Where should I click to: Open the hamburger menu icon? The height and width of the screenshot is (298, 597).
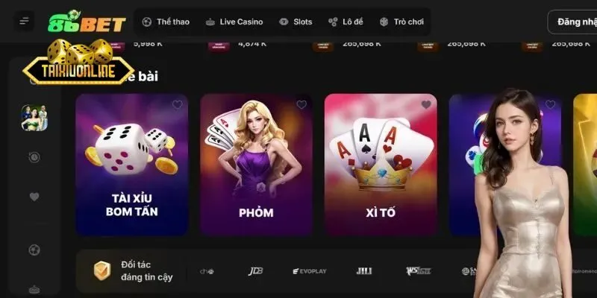tap(25, 21)
